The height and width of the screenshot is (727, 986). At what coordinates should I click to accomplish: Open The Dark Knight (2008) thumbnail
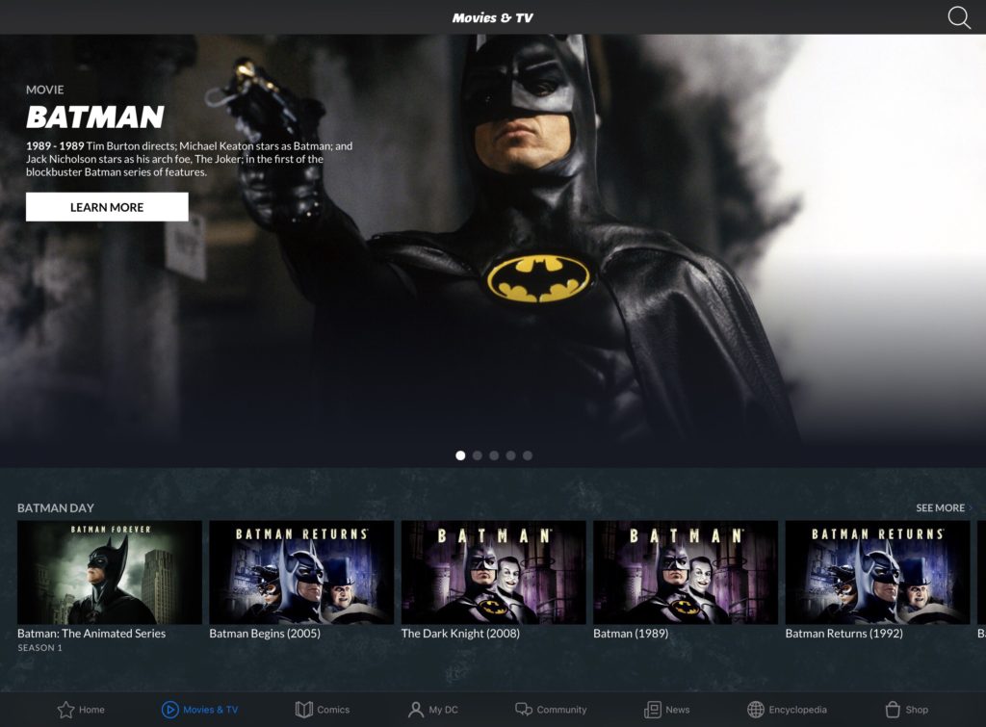494,572
